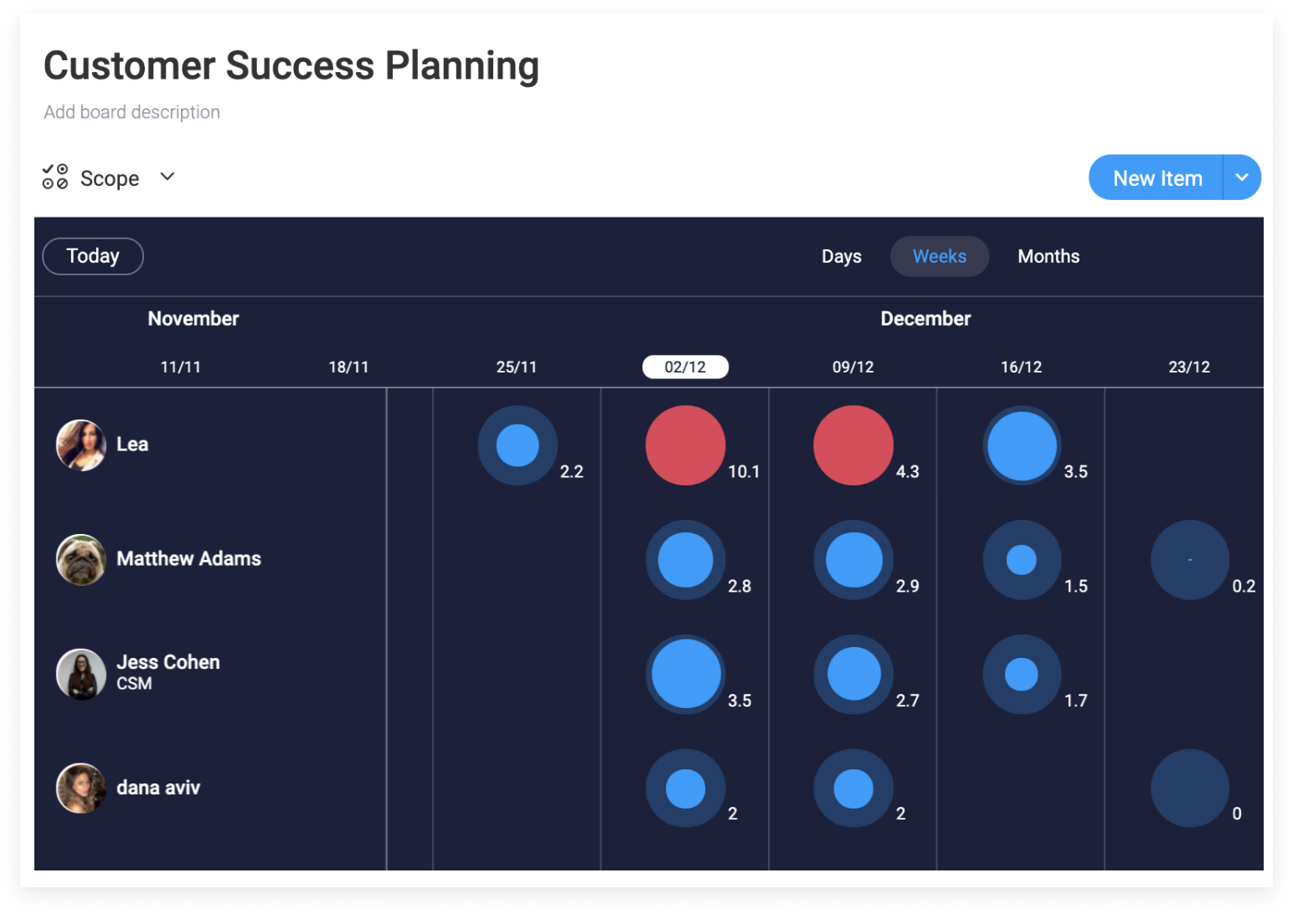
Task: Click dana aviv's avatar photo
Action: pyautogui.click(x=80, y=788)
